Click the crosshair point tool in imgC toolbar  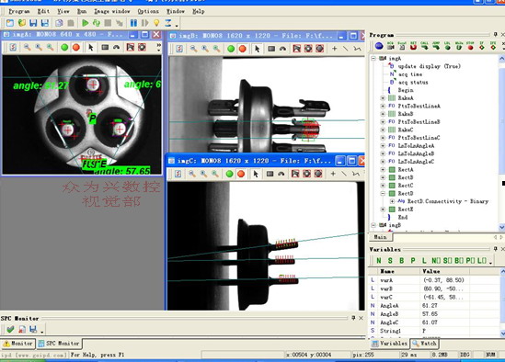(333, 174)
